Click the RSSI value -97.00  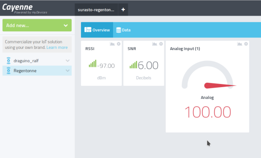(106, 66)
